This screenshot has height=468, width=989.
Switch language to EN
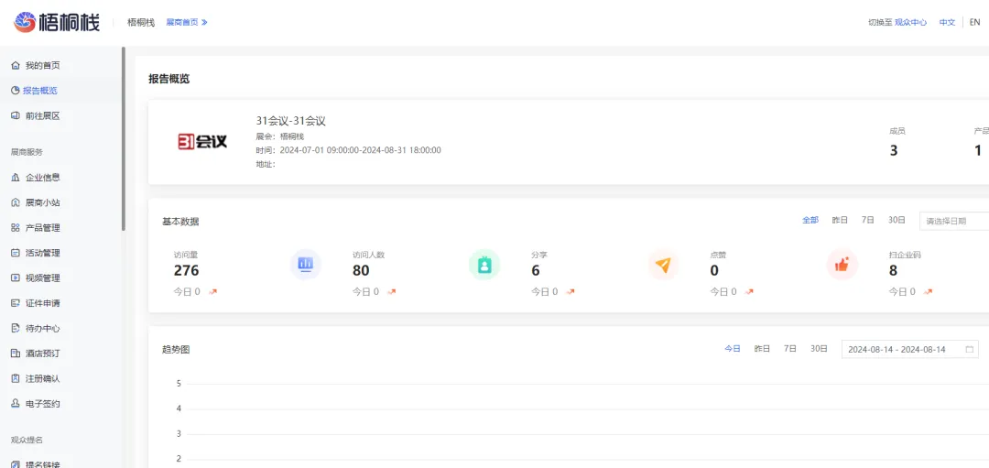pos(974,22)
